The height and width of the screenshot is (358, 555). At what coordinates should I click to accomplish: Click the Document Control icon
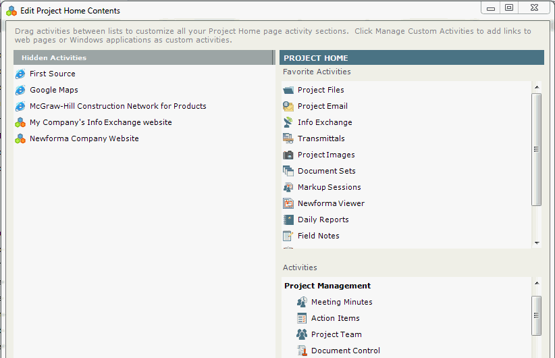point(302,351)
